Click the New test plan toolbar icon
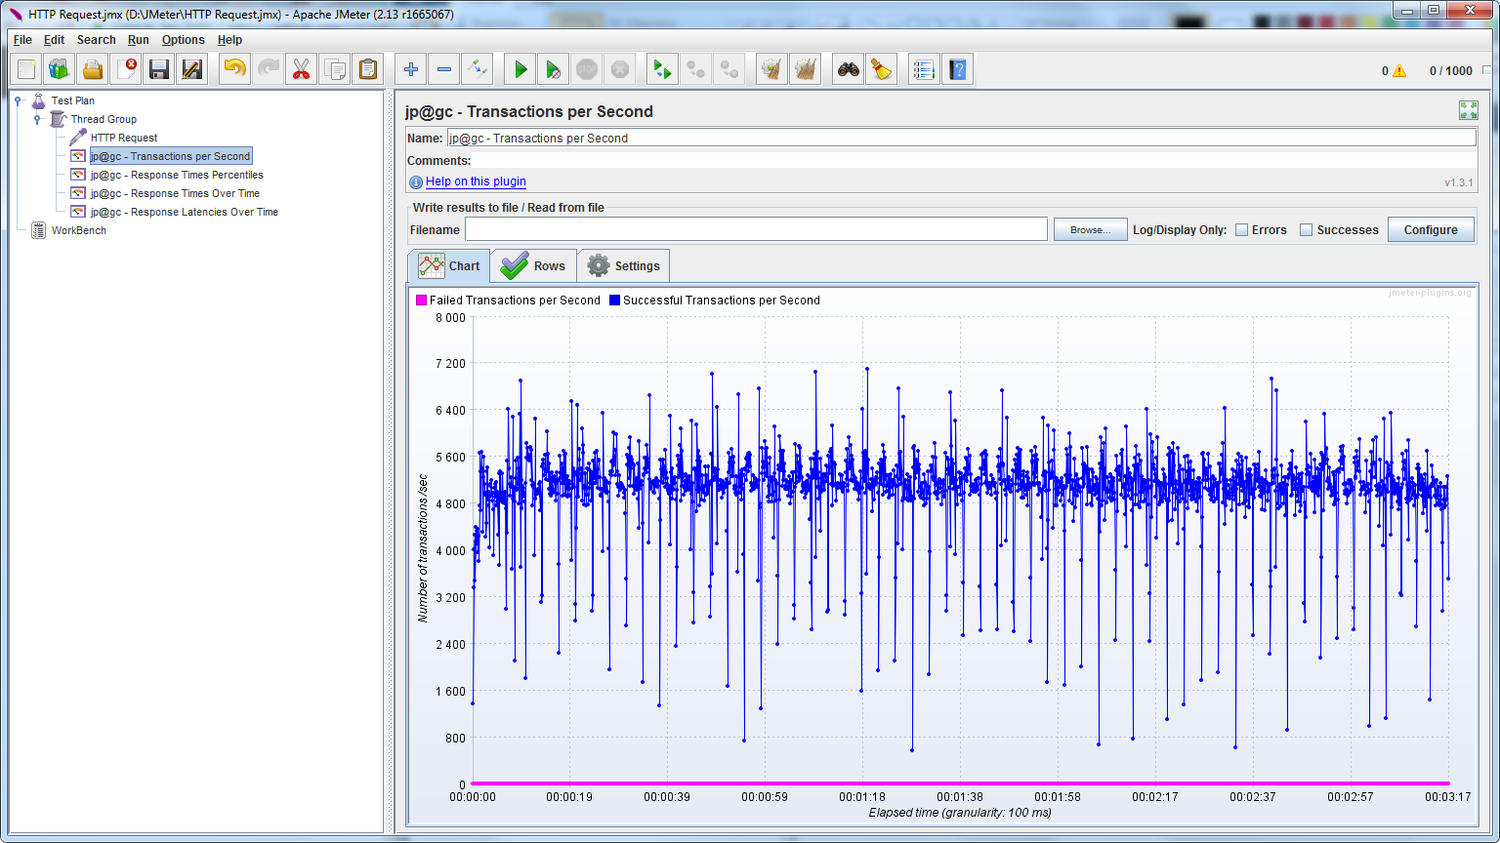 [26, 69]
